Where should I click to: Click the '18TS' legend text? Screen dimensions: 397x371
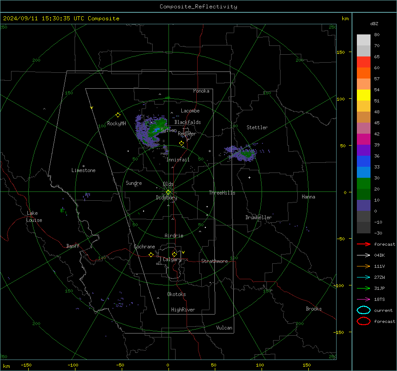(x=379, y=300)
